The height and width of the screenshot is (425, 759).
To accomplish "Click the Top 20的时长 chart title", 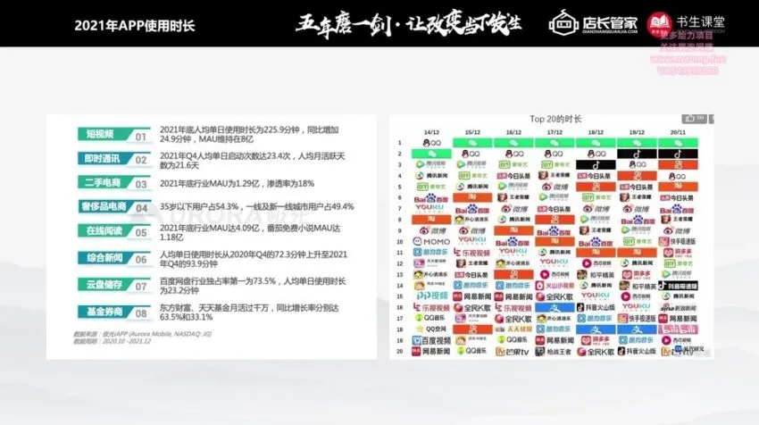I will [555, 119].
